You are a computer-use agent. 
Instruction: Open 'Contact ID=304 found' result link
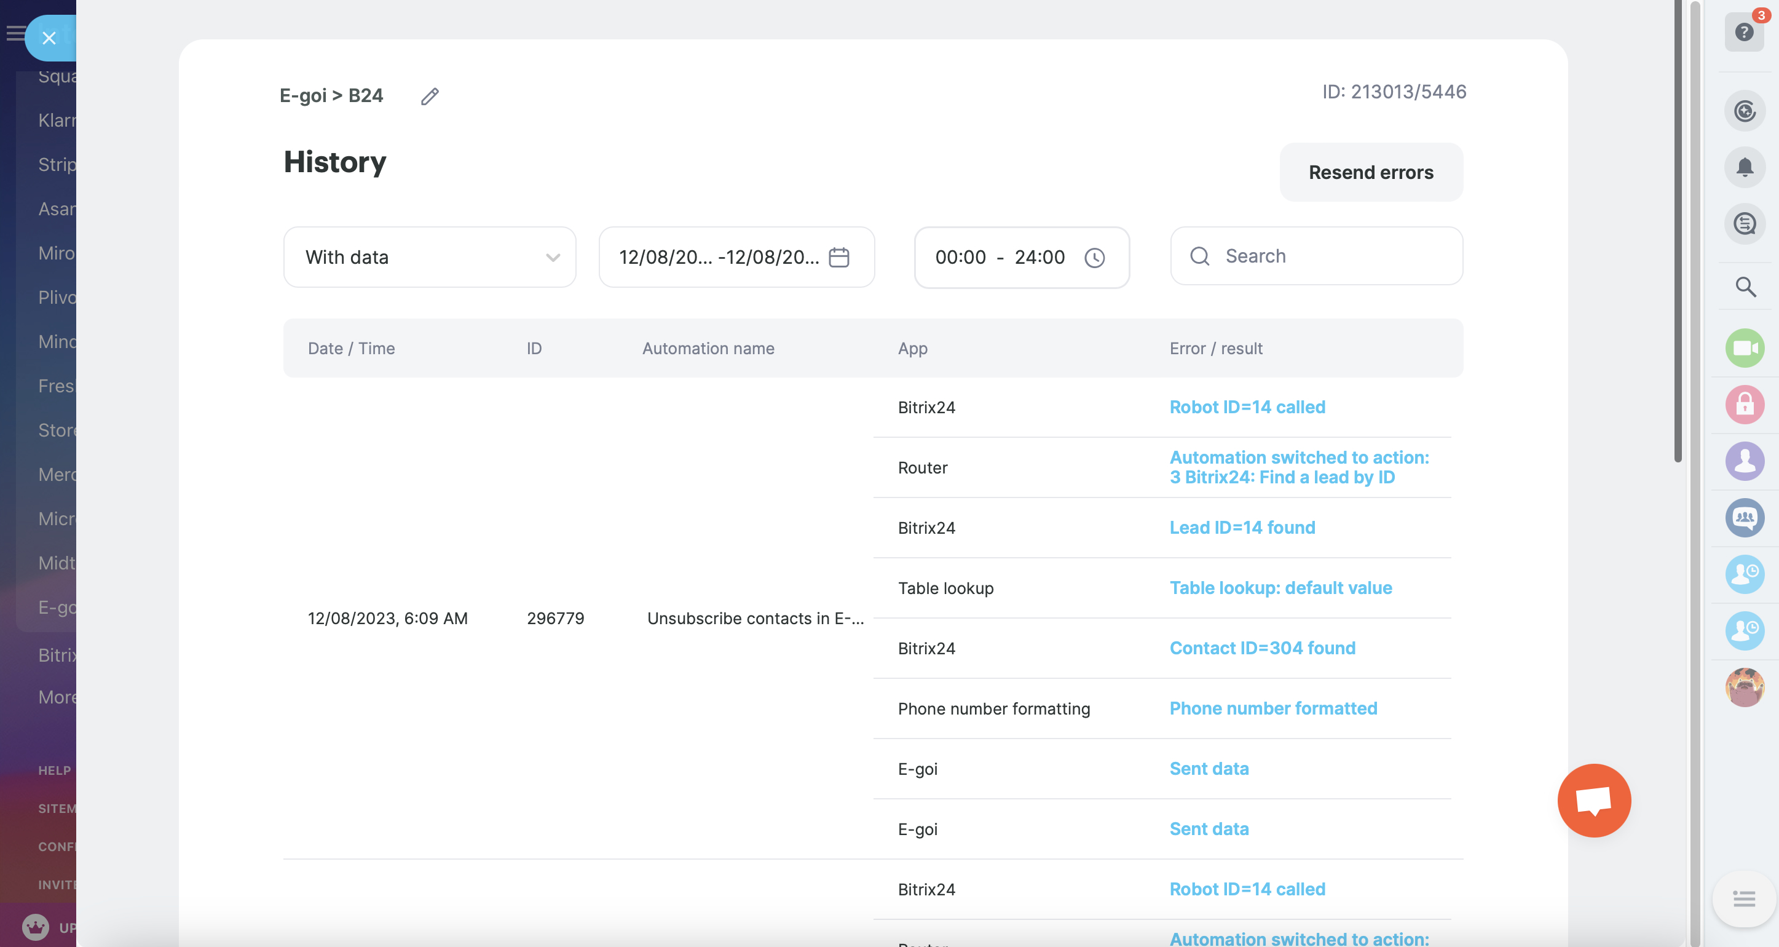point(1262,648)
